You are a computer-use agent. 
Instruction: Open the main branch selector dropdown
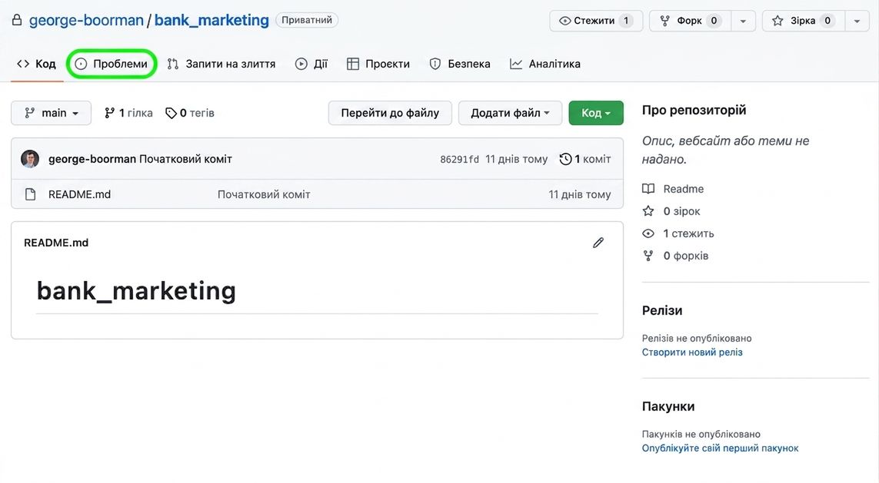click(51, 113)
